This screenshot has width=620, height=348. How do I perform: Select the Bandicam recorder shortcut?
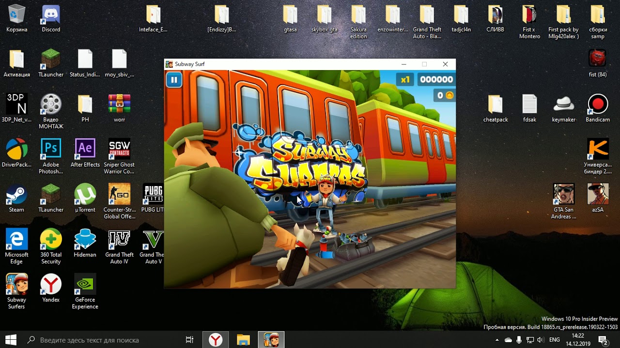(598, 108)
